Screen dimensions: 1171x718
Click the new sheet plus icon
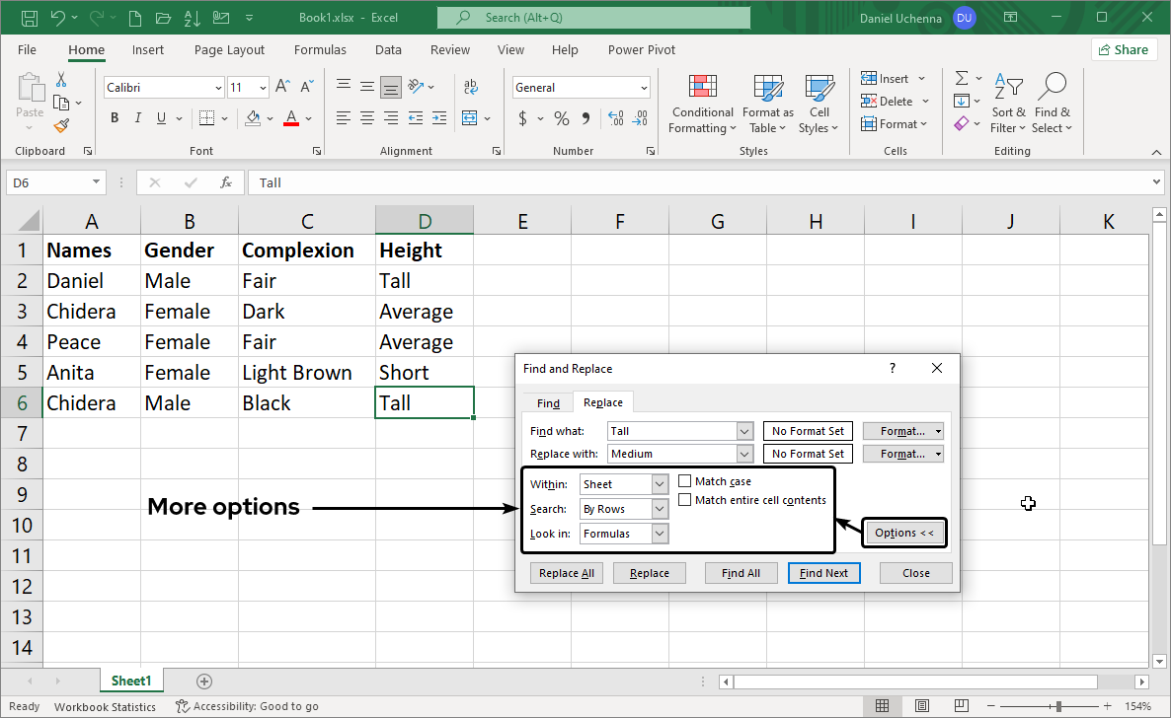click(x=204, y=681)
